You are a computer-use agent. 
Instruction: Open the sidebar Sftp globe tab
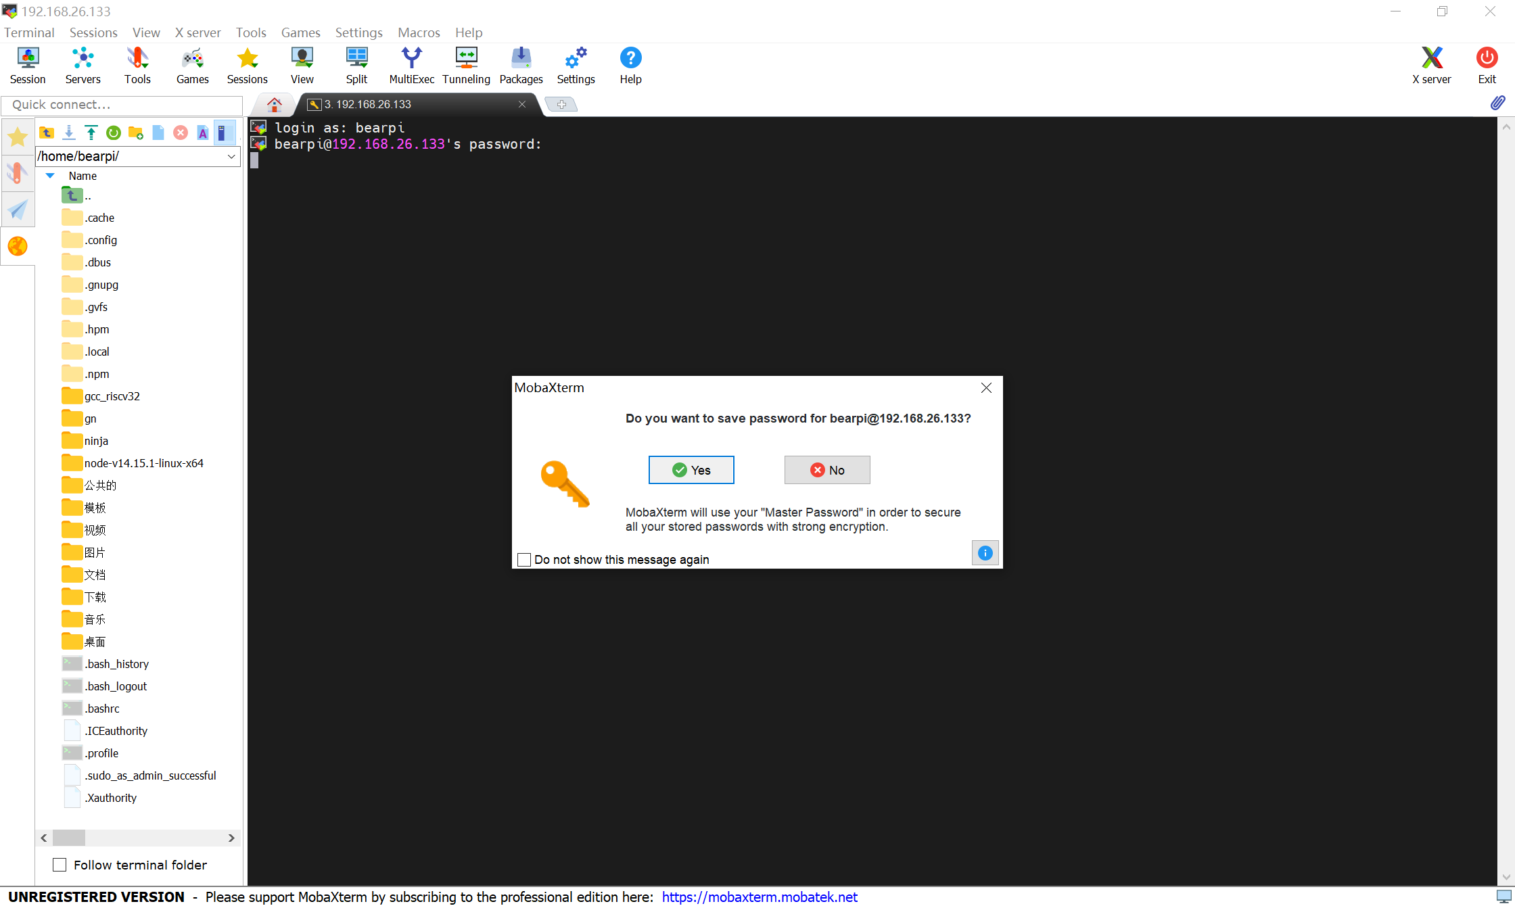tap(18, 246)
